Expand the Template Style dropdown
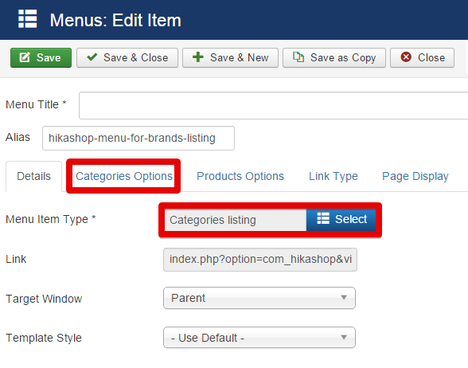Screen dimensions: 468x368 [x=259, y=338]
